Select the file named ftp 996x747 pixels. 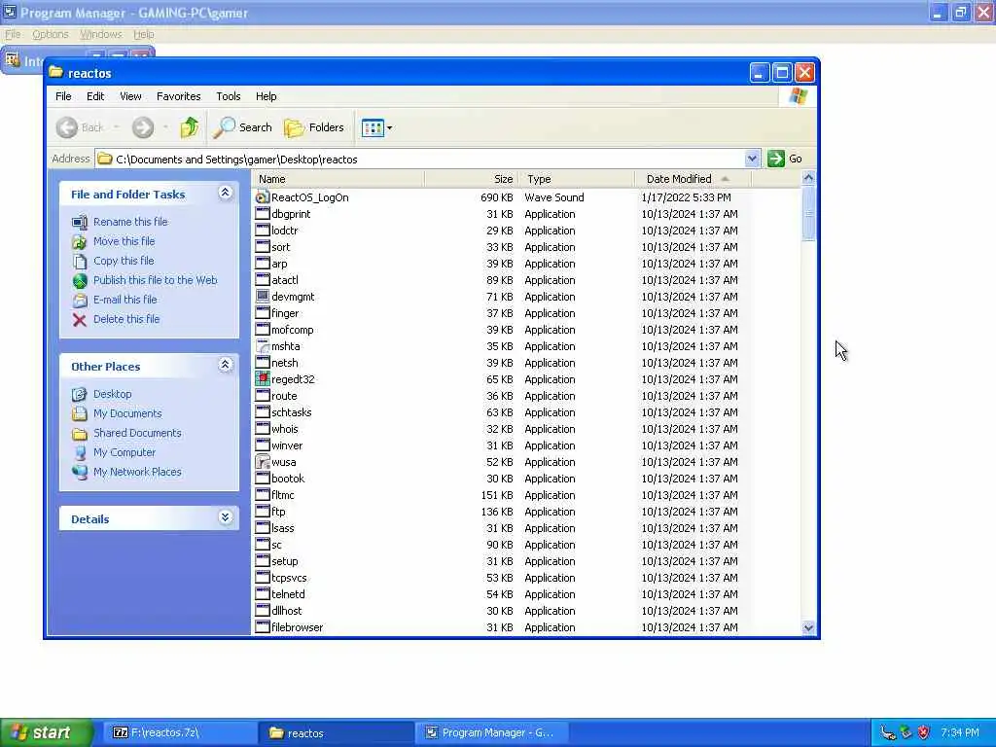(278, 512)
